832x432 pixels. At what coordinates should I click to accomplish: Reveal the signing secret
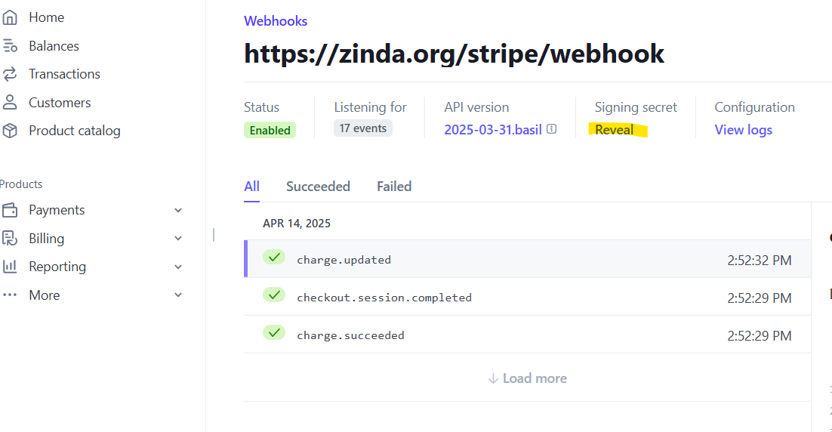[614, 129]
